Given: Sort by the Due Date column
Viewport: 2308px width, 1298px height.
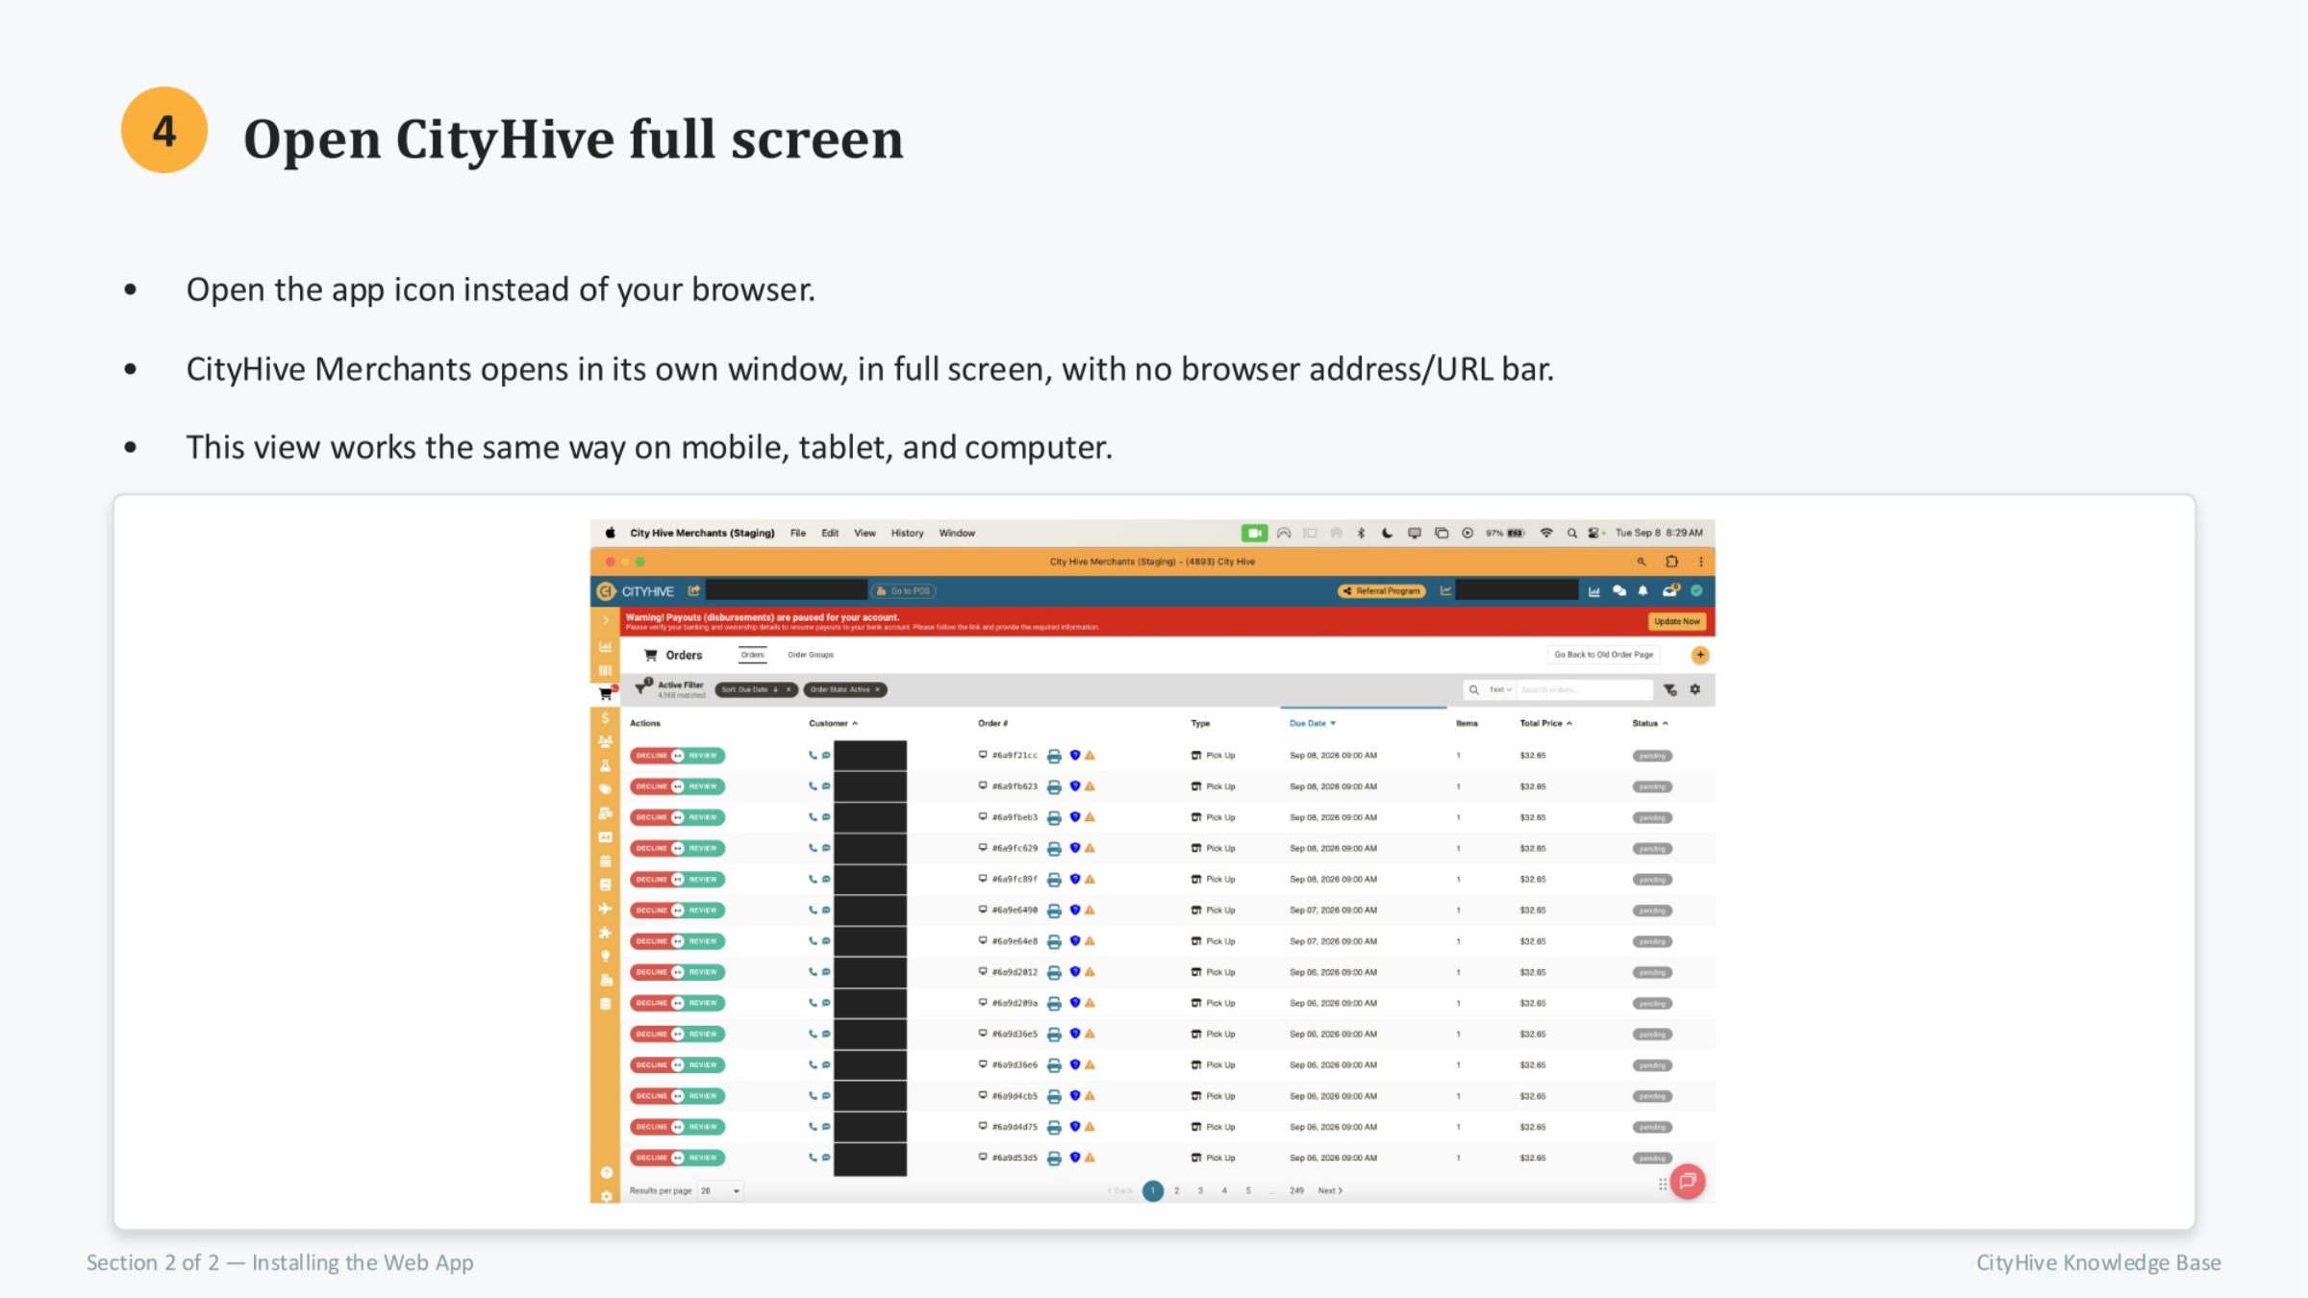Looking at the screenshot, I should (x=1313, y=723).
